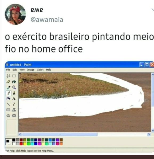
Task: Pick the Fill With Color bucket tool
Action: click(14, 82)
